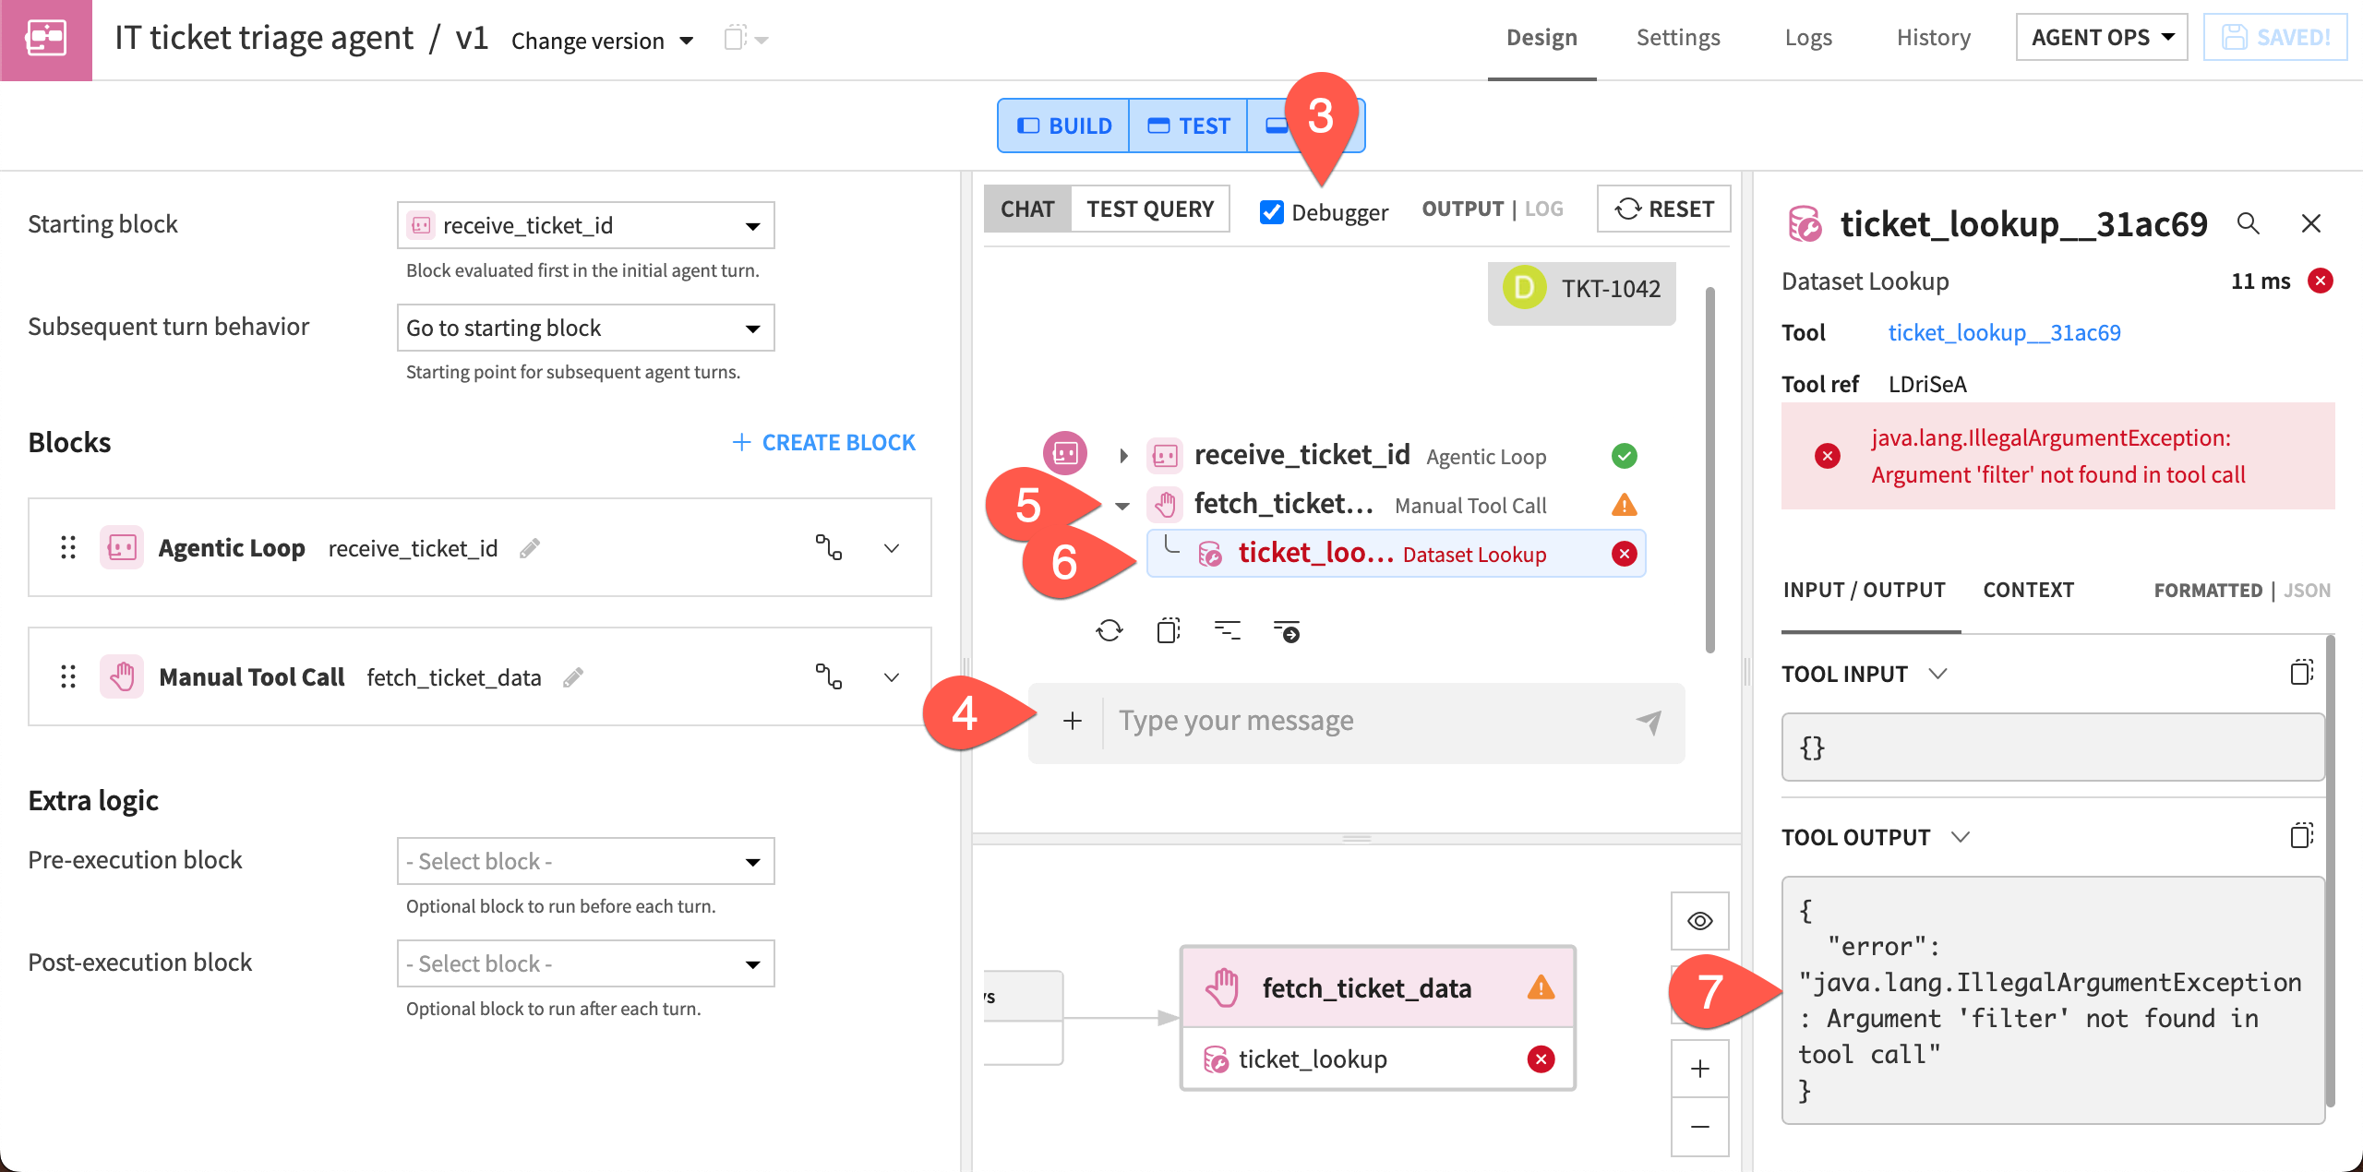The width and height of the screenshot is (2363, 1172).
Task: Click the agent logo icon in the header
Action: 46,40
